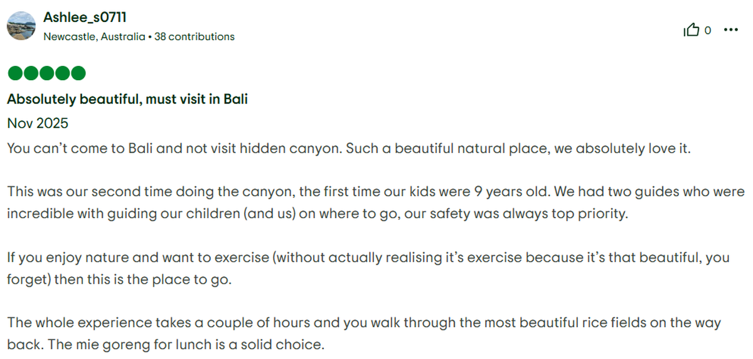
Task: Click the paragraph starting 'This was our second time'
Action: [x=376, y=202]
